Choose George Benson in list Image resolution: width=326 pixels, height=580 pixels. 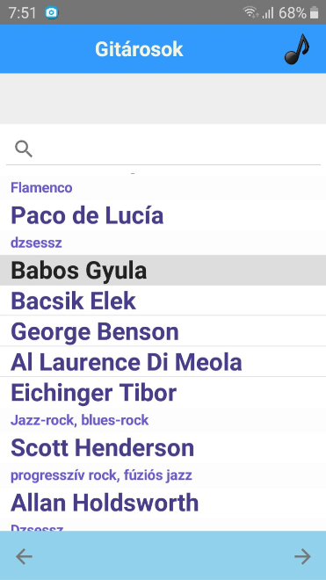pyautogui.click(x=163, y=331)
